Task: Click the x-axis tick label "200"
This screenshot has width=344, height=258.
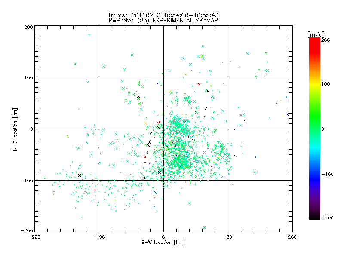Action: coord(292,237)
